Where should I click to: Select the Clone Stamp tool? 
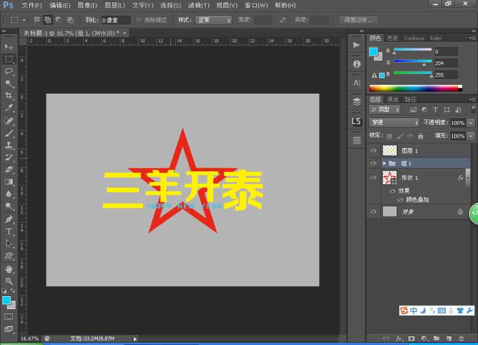pyautogui.click(x=9, y=145)
